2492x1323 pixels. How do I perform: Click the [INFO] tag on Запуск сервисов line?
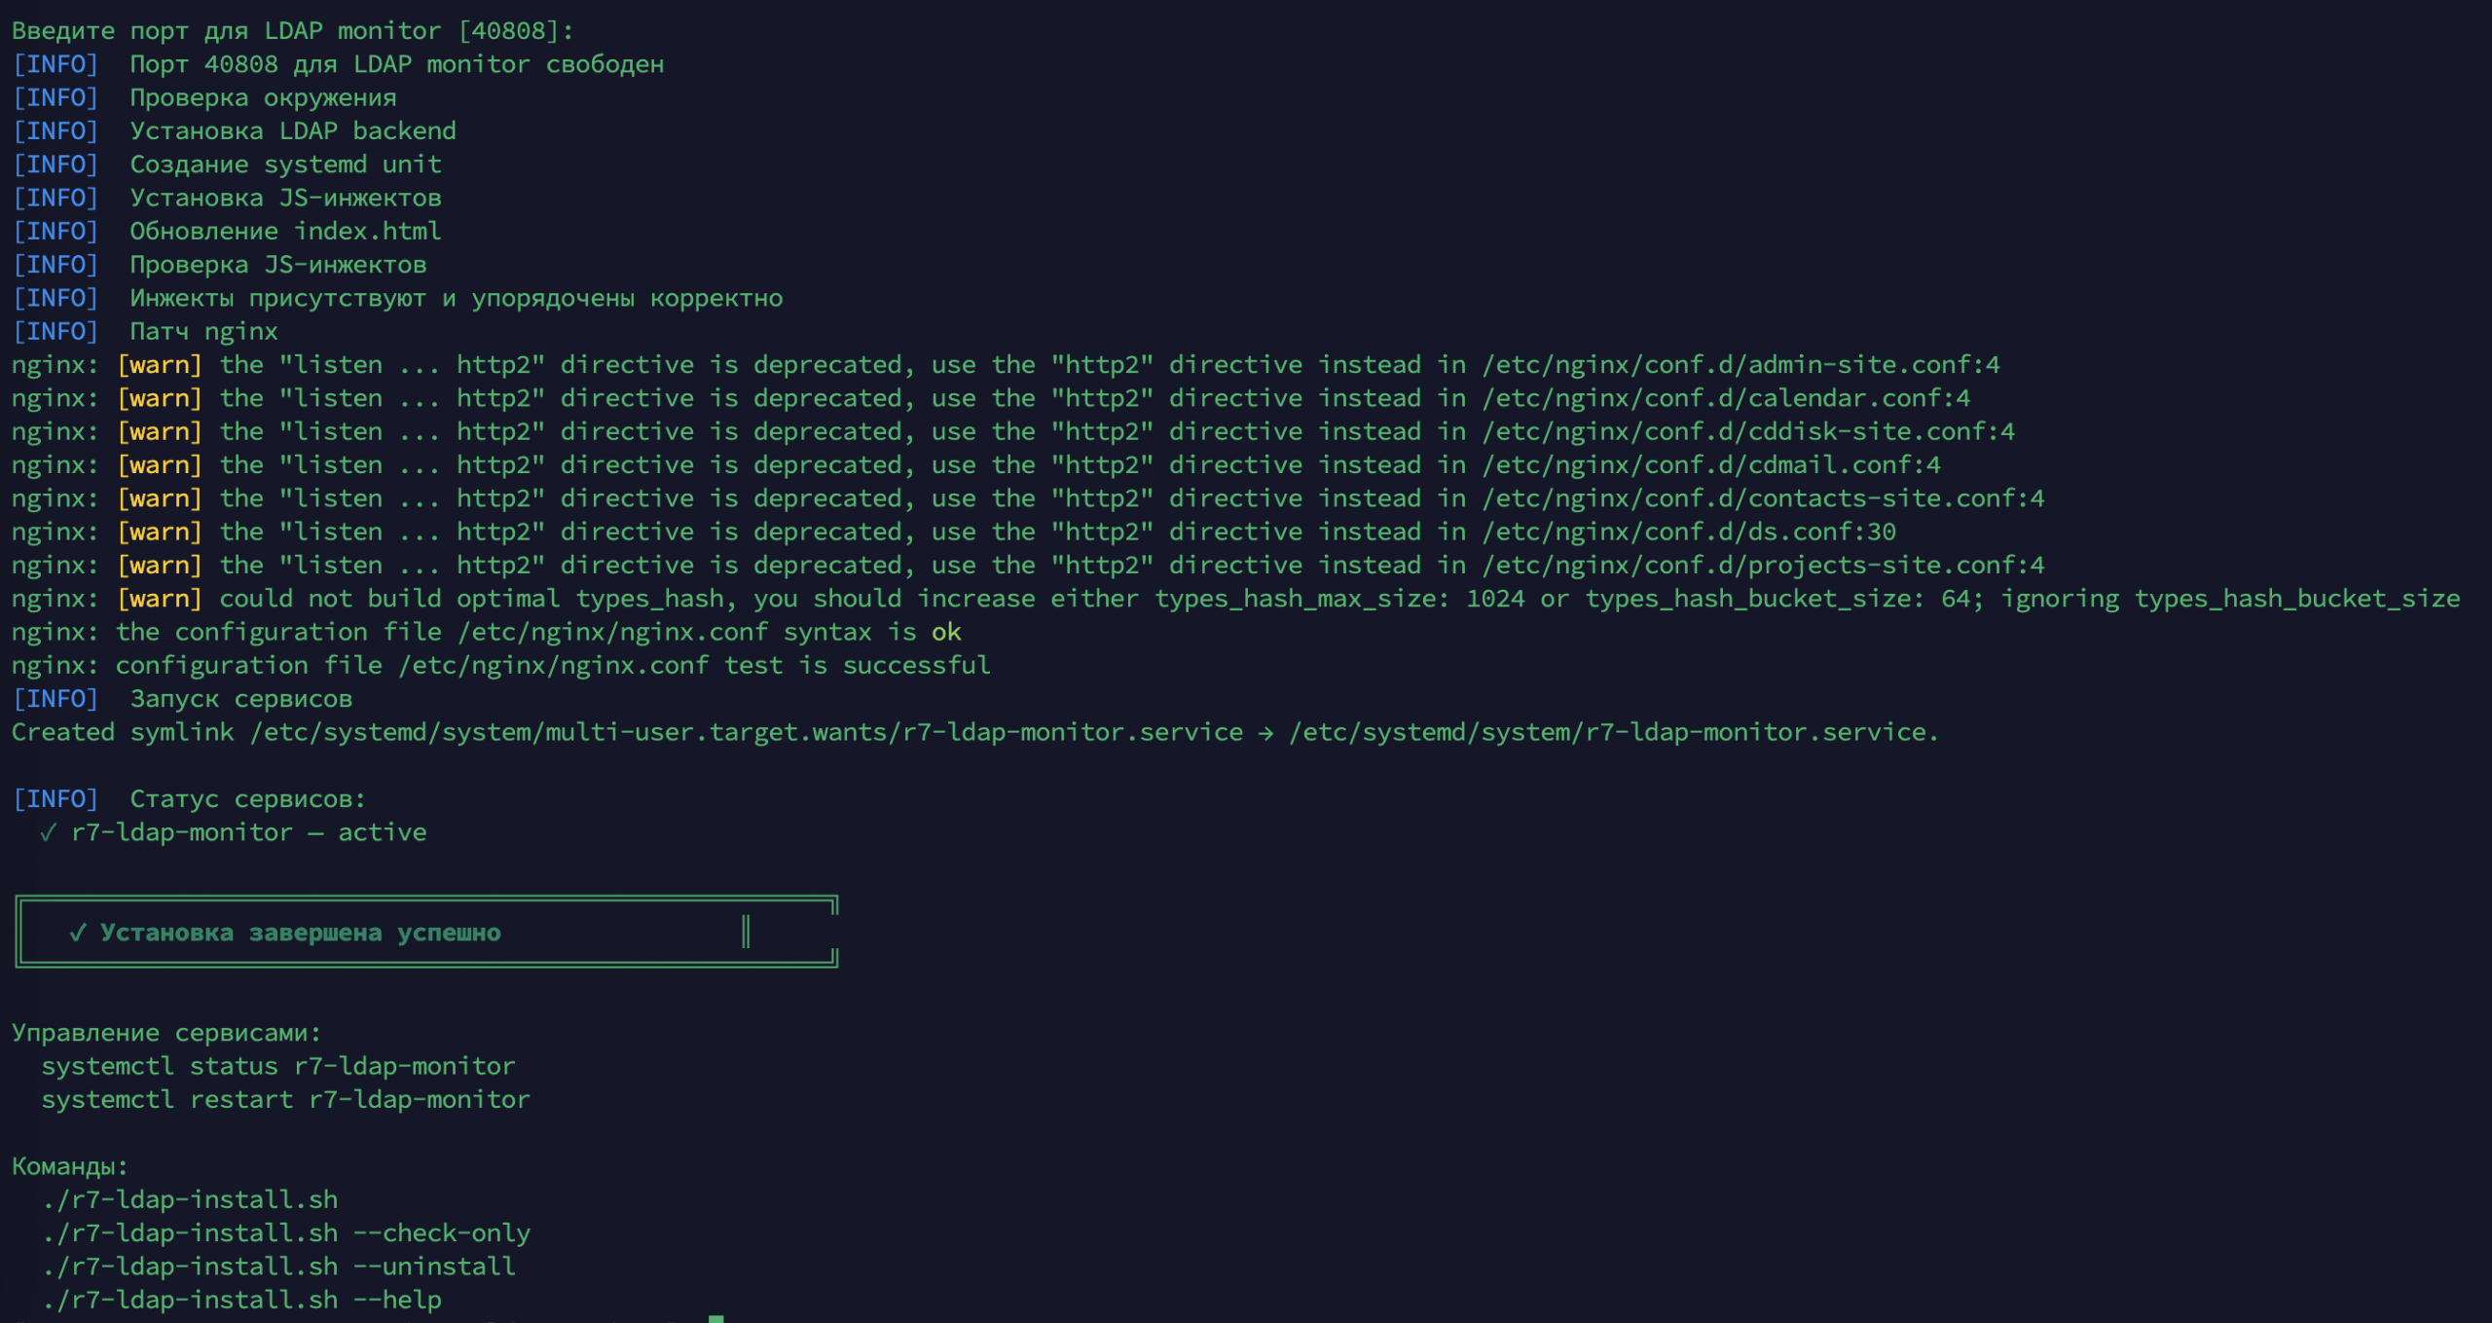tap(55, 698)
